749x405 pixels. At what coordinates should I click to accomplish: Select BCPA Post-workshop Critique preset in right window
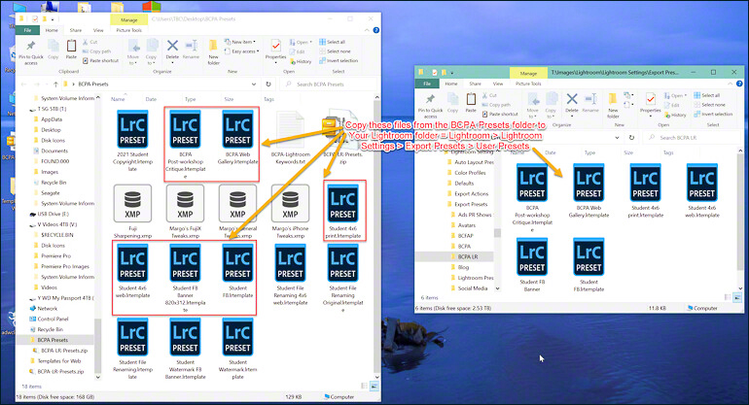[x=532, y=197]
